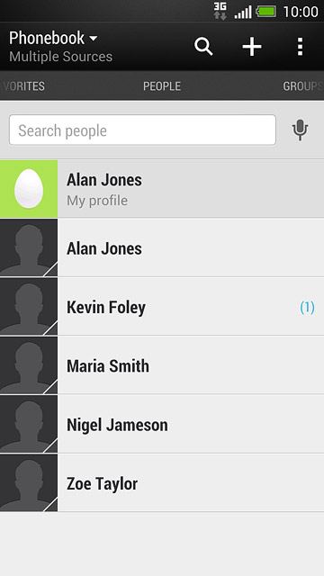Switch to the Favorites tab
324x576 pixels.
coord(23,86)
